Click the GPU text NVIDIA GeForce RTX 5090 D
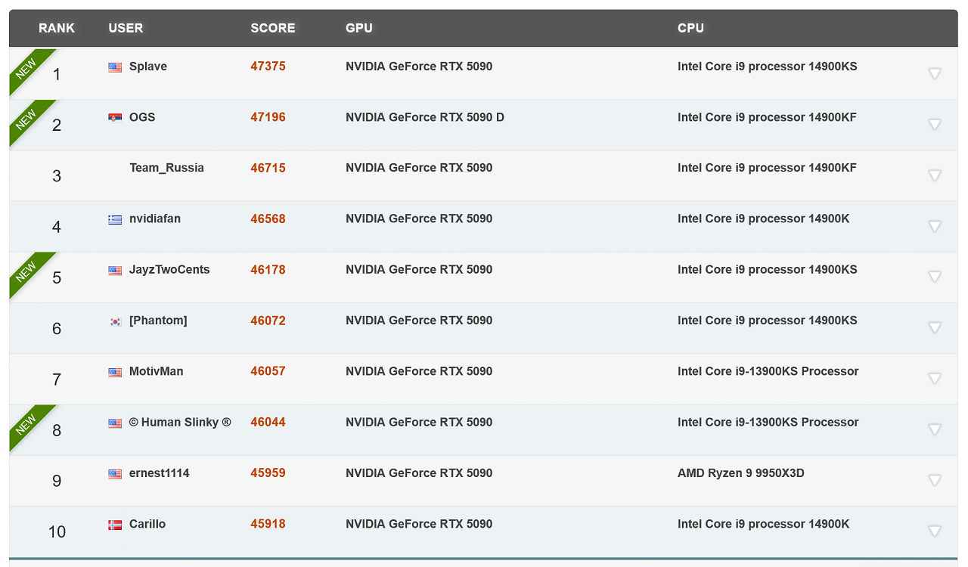This screenshot has height=567, width=968. (x=425, y=117)
